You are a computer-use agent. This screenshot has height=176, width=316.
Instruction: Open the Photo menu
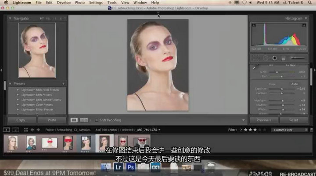click(79, 3)
